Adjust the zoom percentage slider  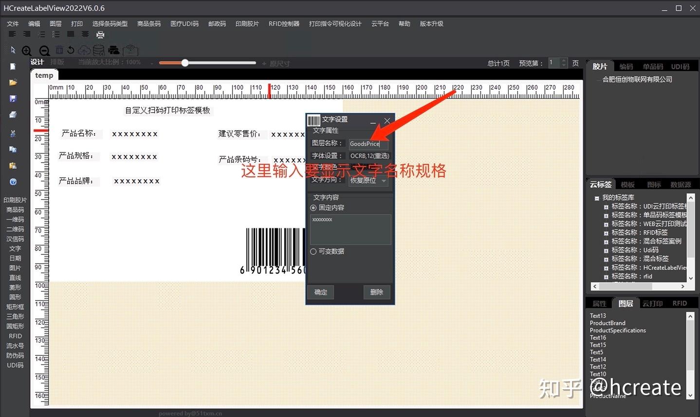pos(184,63)
